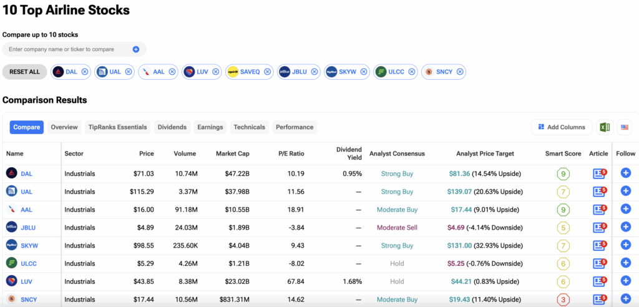
Task: Click SKYW Smart Score 7 badge
Action: click(x=563, y=246)
